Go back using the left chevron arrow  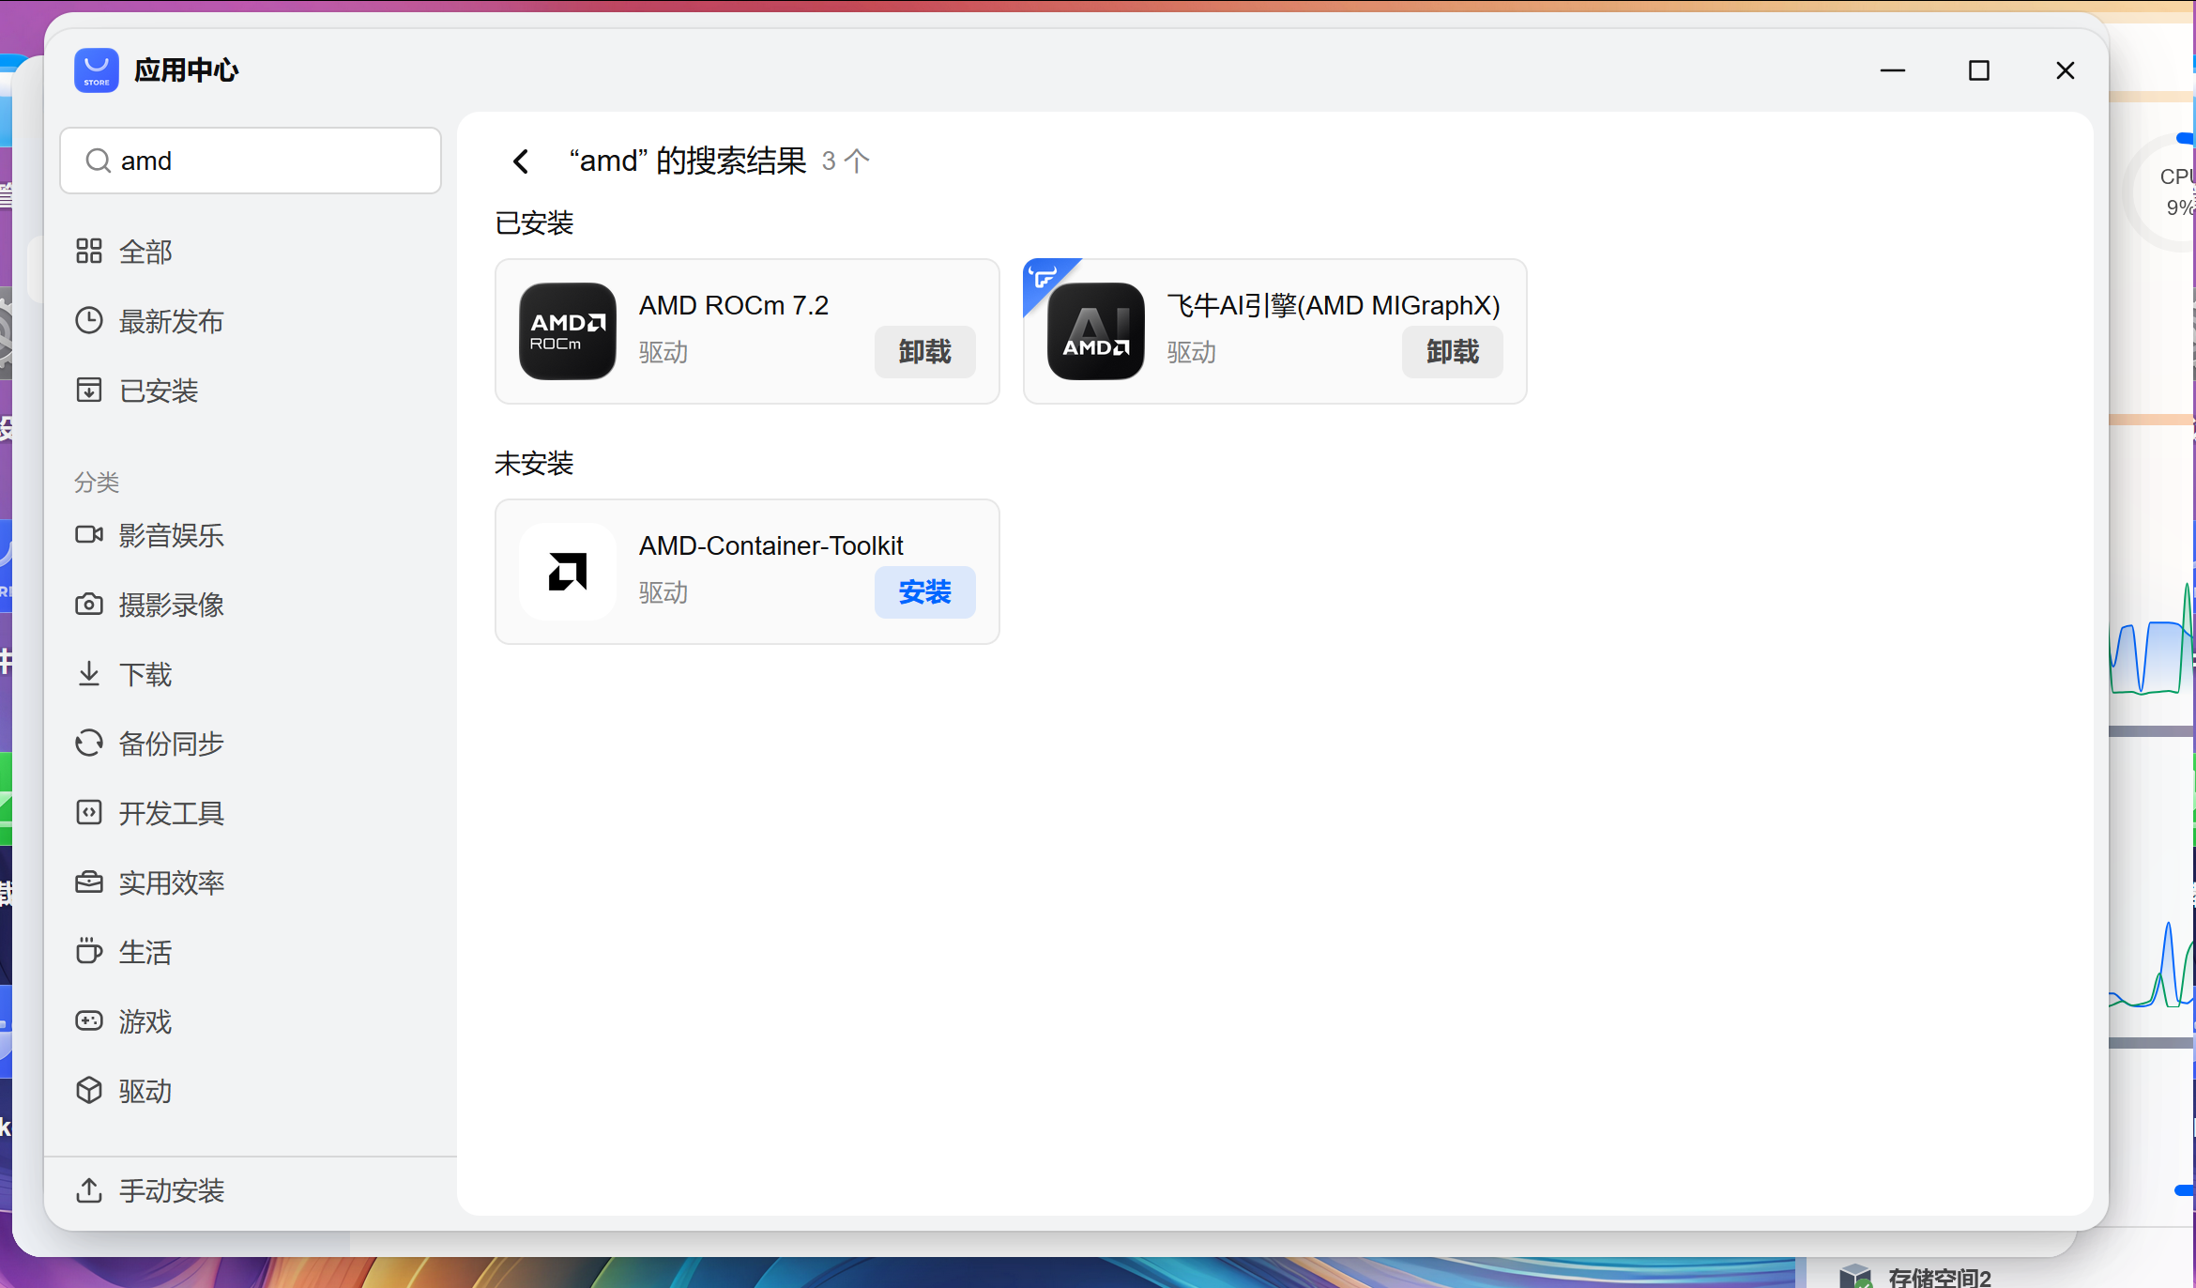pos(521,161)
